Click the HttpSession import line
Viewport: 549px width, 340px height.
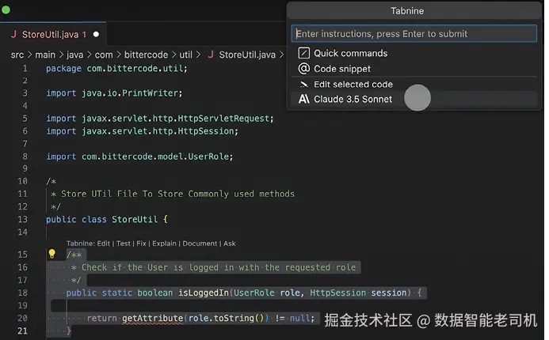click(x=142, y=131)
